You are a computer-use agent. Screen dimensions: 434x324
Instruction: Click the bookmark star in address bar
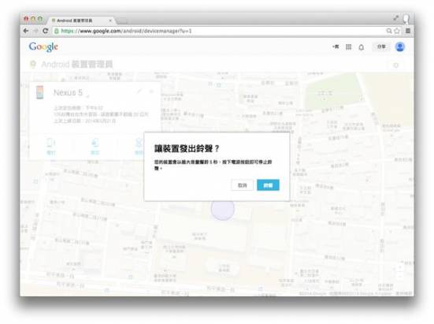click(x=397, y=31)
